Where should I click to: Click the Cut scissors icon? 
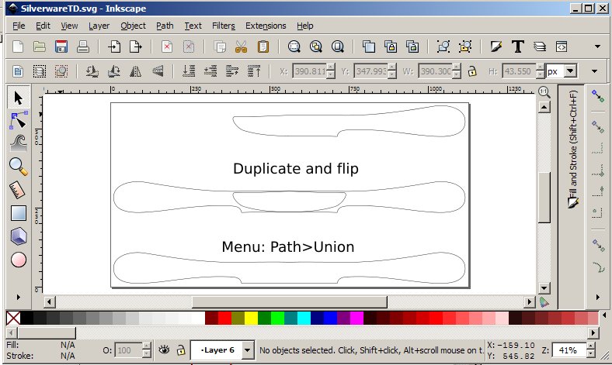coord(241,46)
